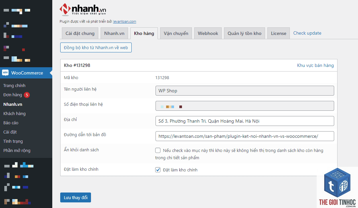Click the Số điện thoại liên hệ field

245,106
